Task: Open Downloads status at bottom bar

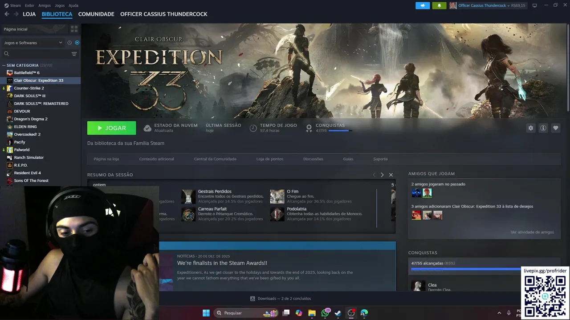Action: [x=281, y=299]
